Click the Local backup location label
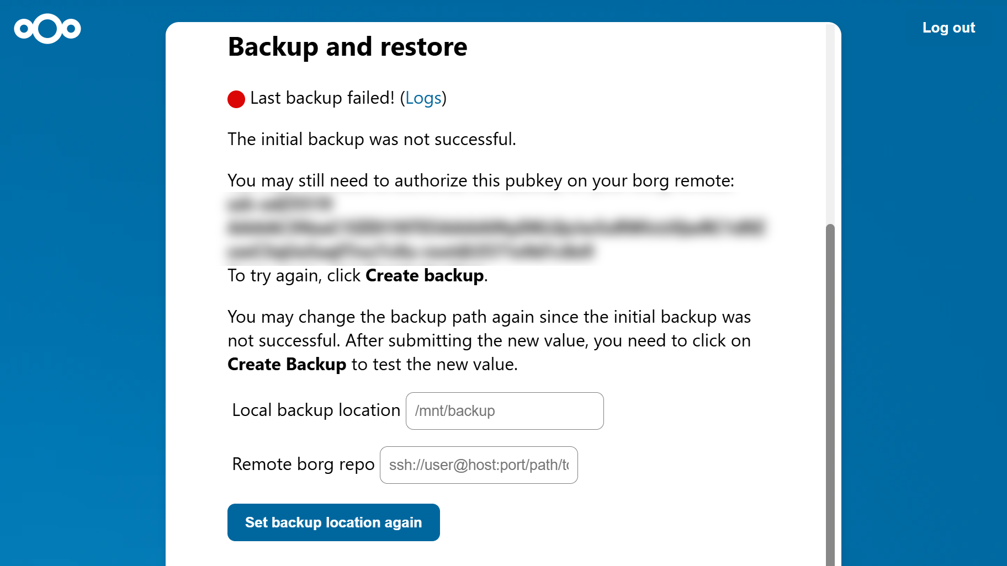1007x566 pixels. coord(316,410)
